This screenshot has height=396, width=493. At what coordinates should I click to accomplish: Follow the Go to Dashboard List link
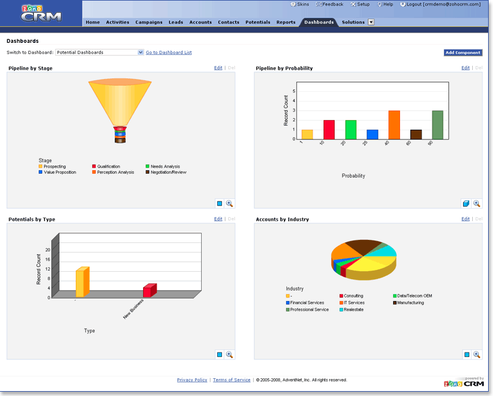[x=169, y=53]
